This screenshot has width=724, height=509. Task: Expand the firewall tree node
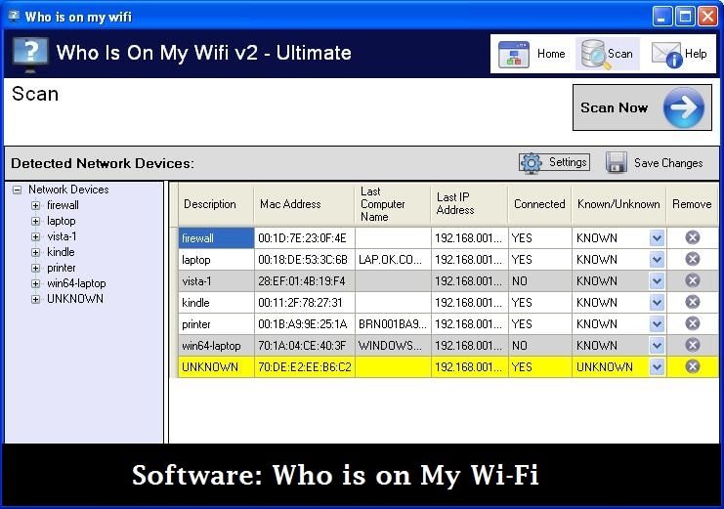pyautogui.click(x=35, y=205)
